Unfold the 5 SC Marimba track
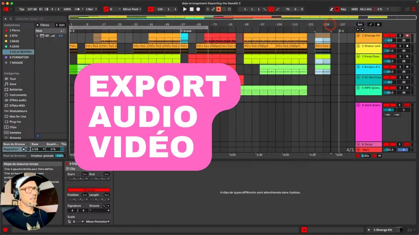The width and height of the screenshot is (419, 235). coord(358,77)
